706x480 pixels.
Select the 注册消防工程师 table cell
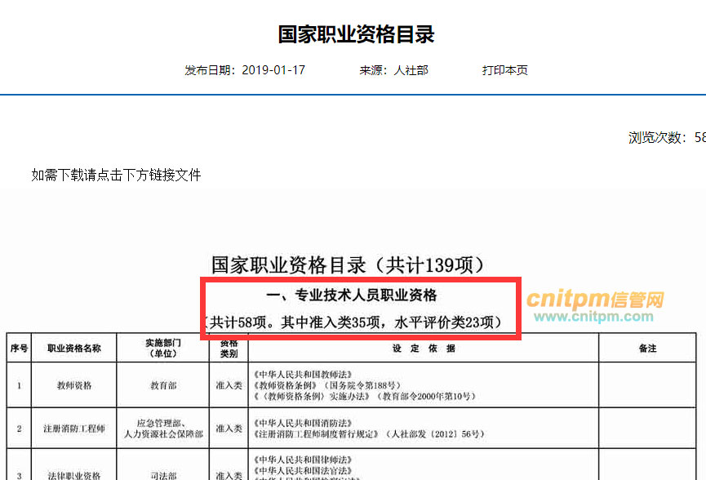coord(74,429)
